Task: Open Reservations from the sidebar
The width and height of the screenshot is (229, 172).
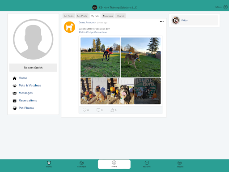Action: coord(28,100)
